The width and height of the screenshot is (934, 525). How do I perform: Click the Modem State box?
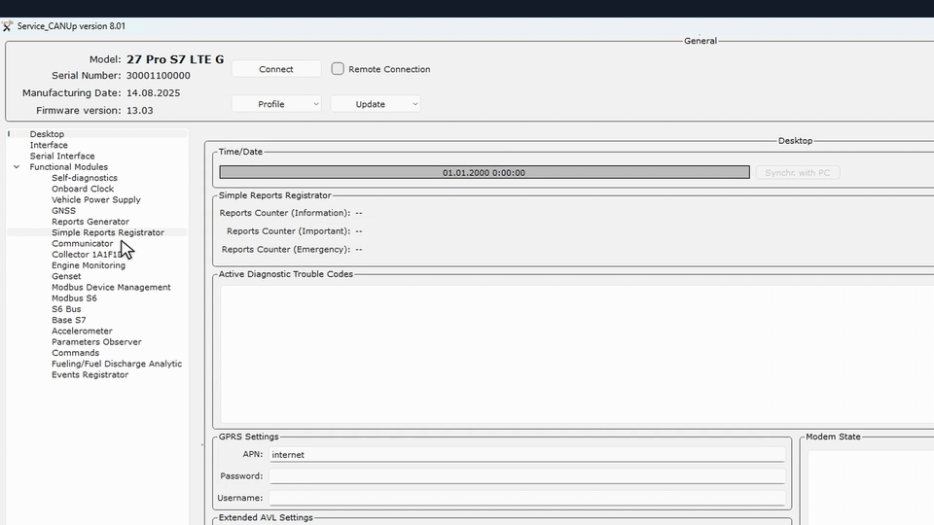[x=870, y=487]
